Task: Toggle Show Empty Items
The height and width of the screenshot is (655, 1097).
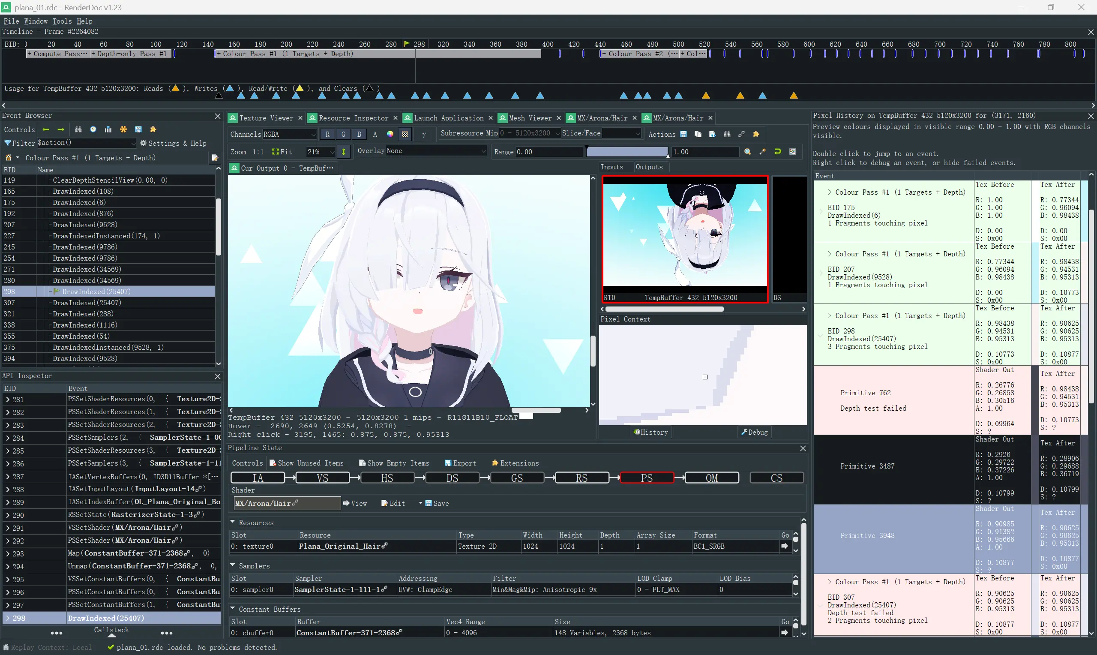Action: tap(394, 463)
